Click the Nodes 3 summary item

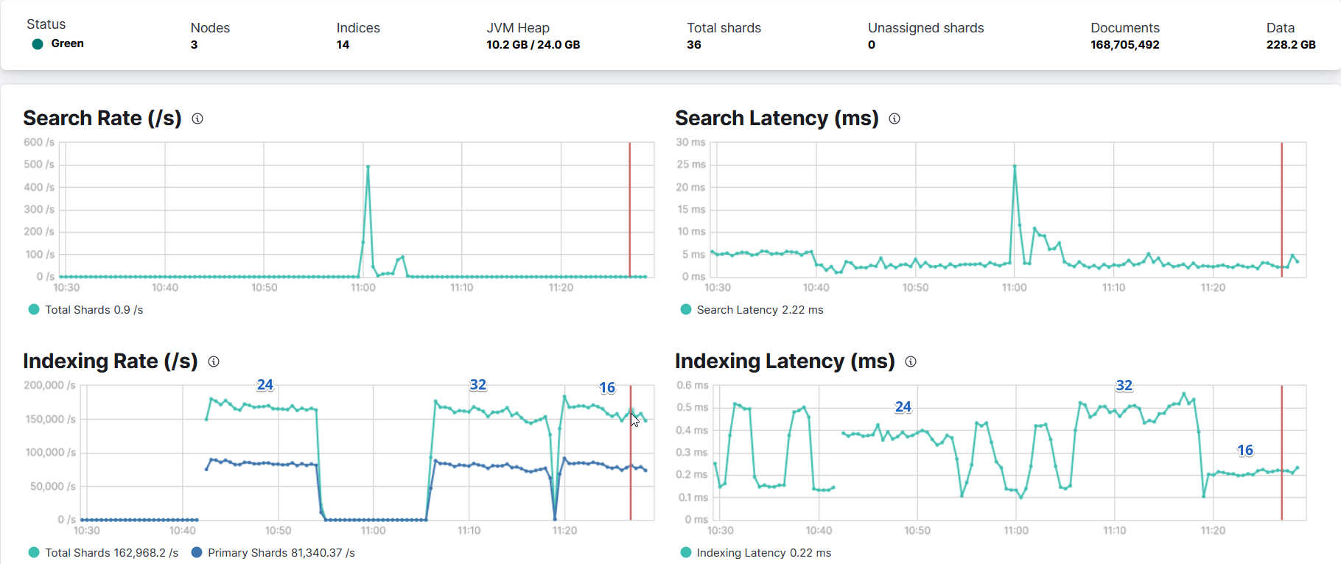coord(210,36)
